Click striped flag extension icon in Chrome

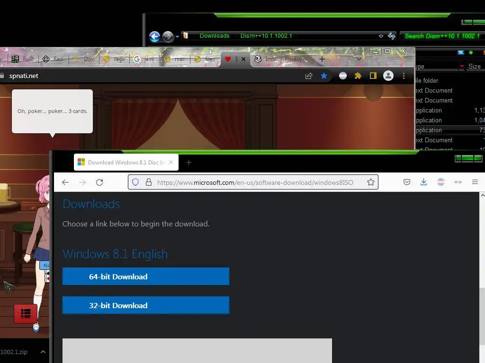pyautogui.click(x=343, y=76)
